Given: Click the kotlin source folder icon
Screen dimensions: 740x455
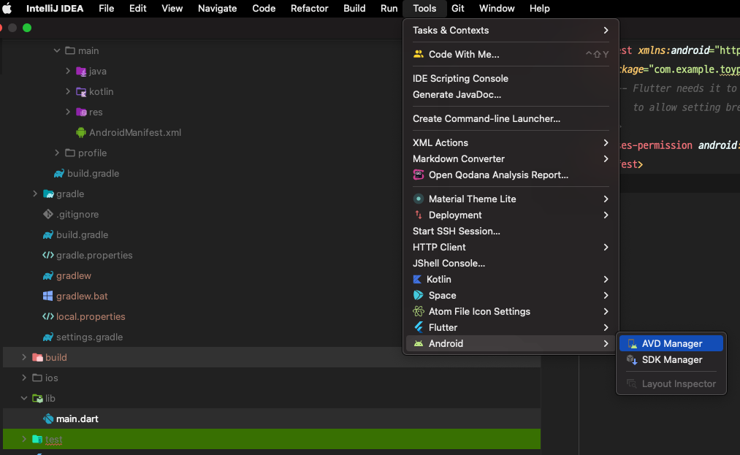Looking at the screenshot, I should coord(81,91).
